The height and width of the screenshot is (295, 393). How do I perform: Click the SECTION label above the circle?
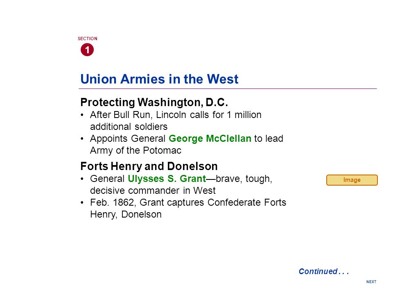point(88,39)
